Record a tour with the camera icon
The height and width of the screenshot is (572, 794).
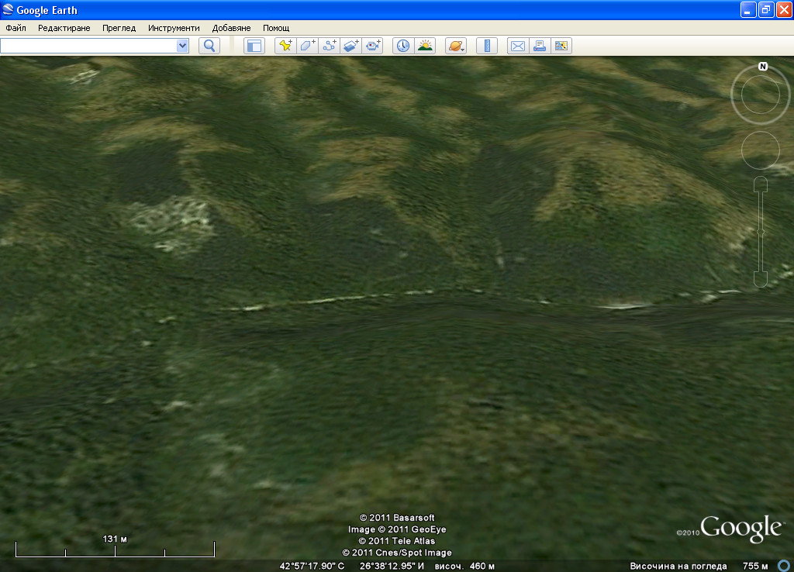pos(373,46)
